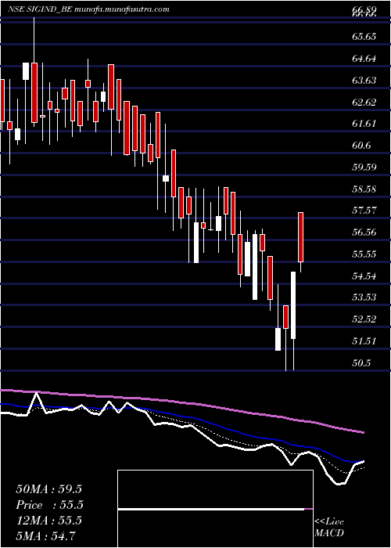Viewport: 391px width, 548px height.
Task: Click the 51.51 price axis label
Action: click(x=364, y=341)
